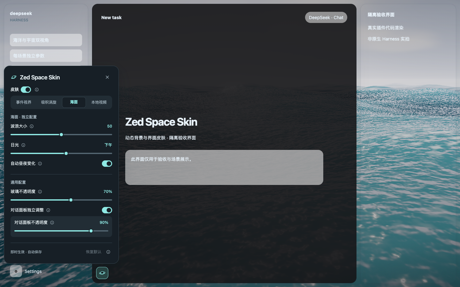The height and width of the screenshot is (287, 460).
Task: Click the 即时生效 · 自动保存 footer text
Action: pos(26,252)
